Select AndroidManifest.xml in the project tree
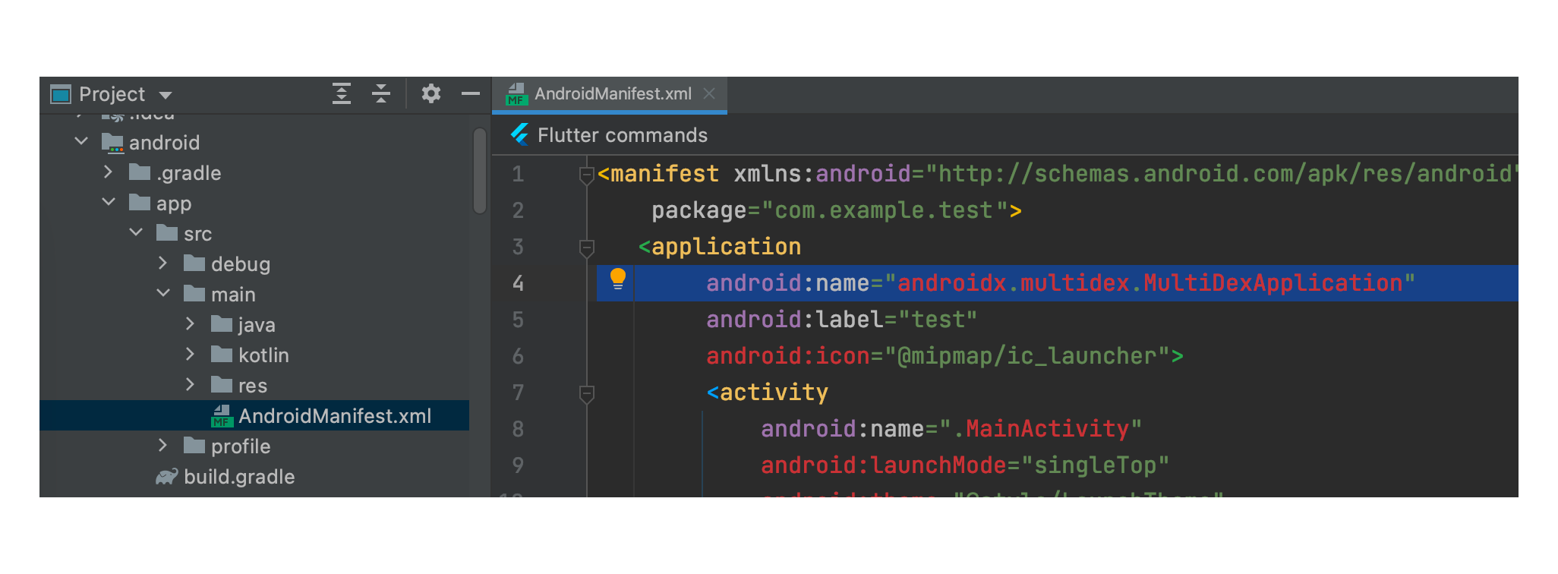This screenshot has height=574, width=1558. click(335, 416)
